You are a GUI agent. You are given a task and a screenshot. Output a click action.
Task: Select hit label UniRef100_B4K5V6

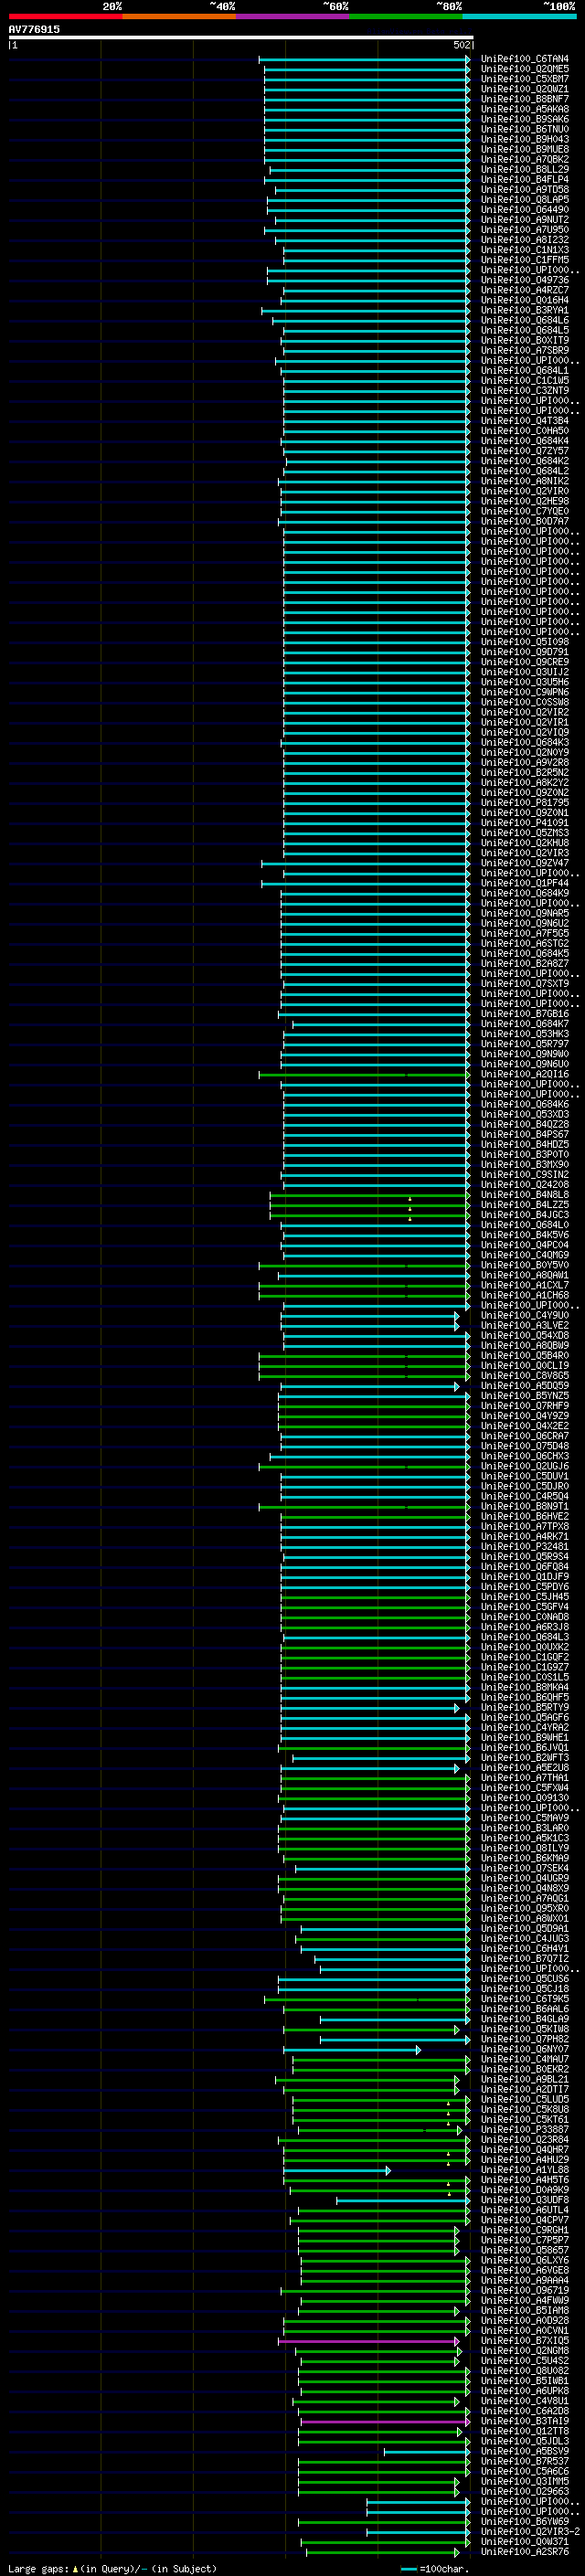click(524, 1235)
